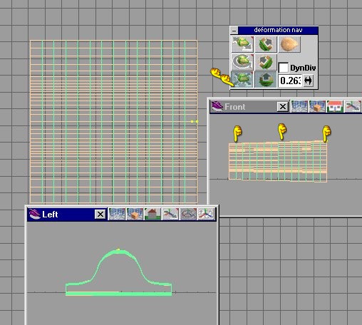Click the bottom-row green cross-section arrow icon
362x325 pixels.
pos(266,79)
